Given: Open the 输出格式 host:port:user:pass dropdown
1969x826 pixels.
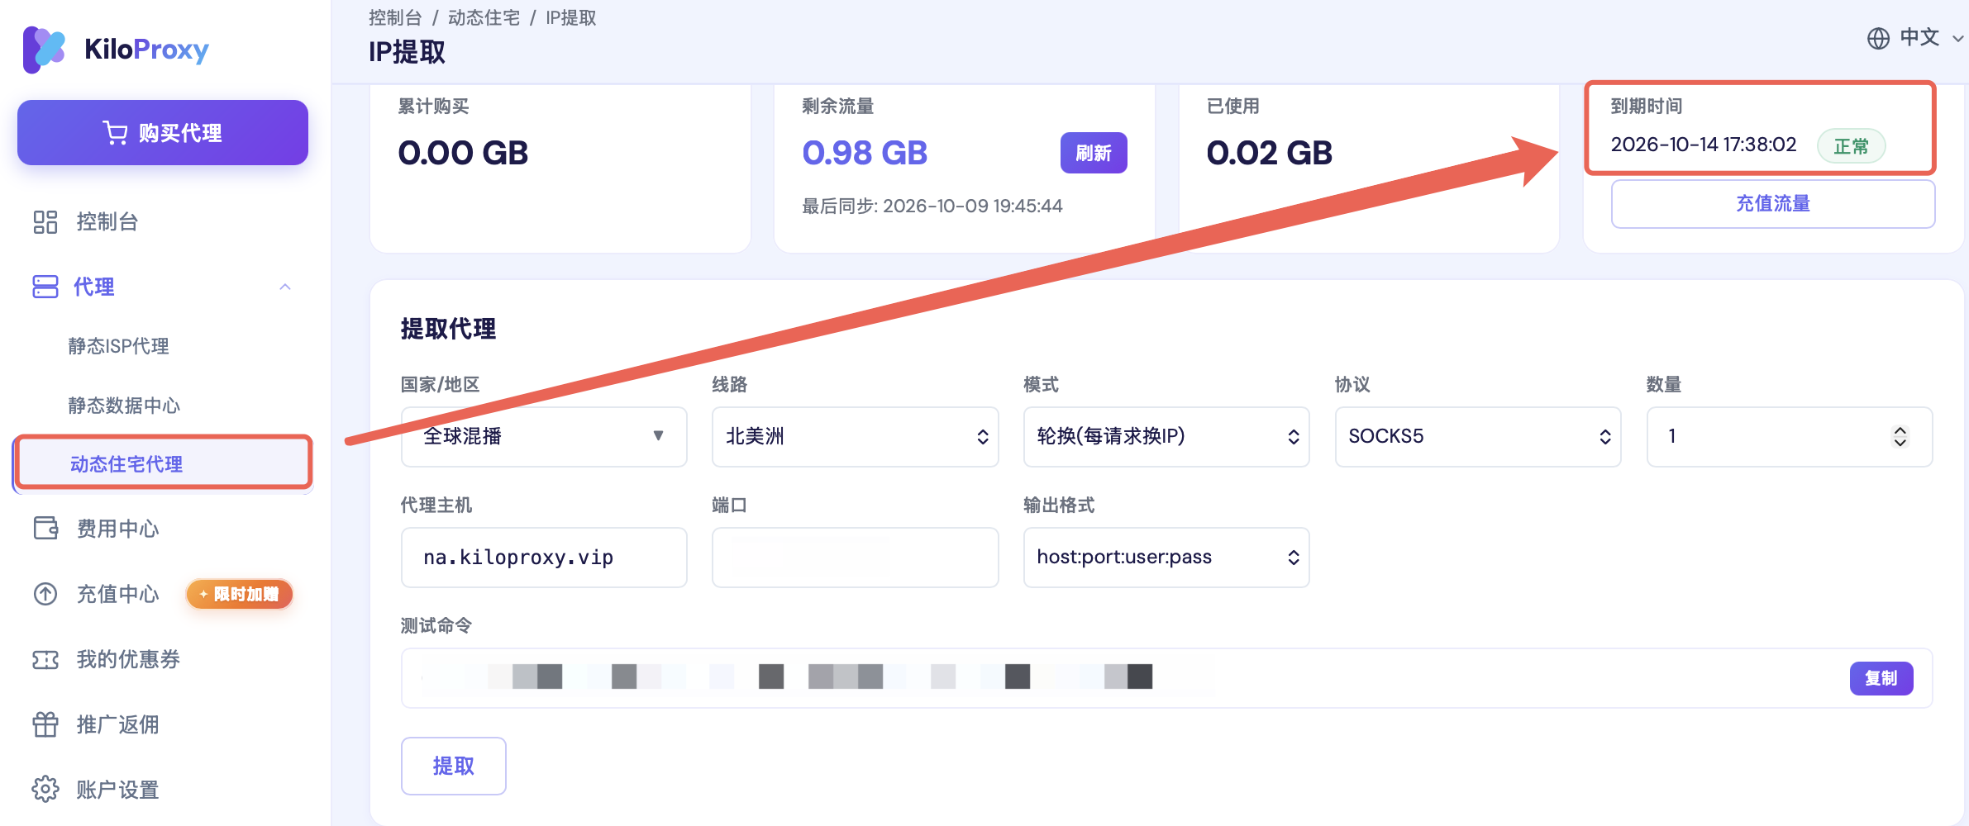Looking at the screenshot, I should [1166, 558].
